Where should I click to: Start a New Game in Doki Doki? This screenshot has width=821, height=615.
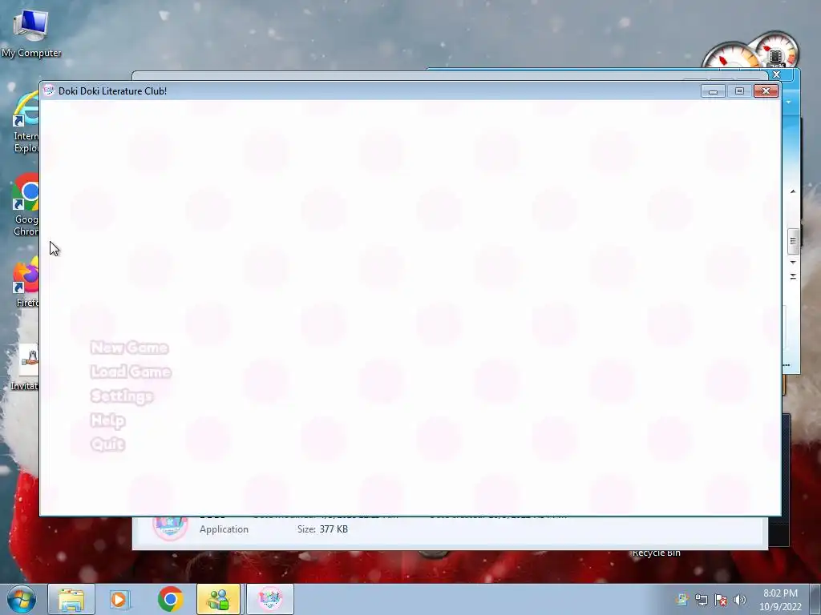pos(129,348)
